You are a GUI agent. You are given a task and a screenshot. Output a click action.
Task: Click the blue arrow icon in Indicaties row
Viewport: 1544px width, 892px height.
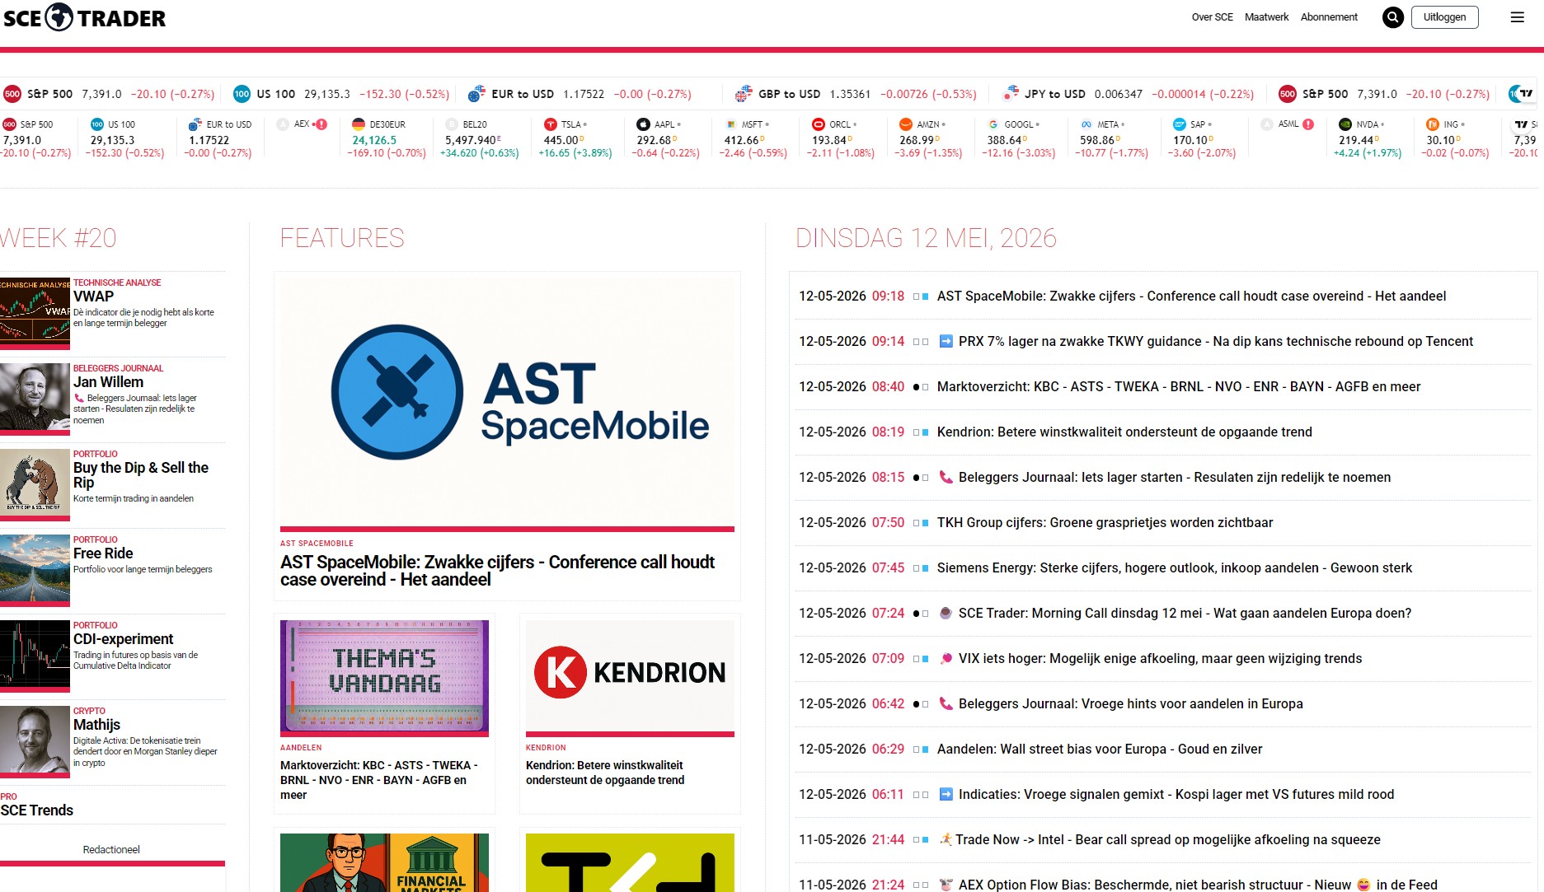(946, 794)
